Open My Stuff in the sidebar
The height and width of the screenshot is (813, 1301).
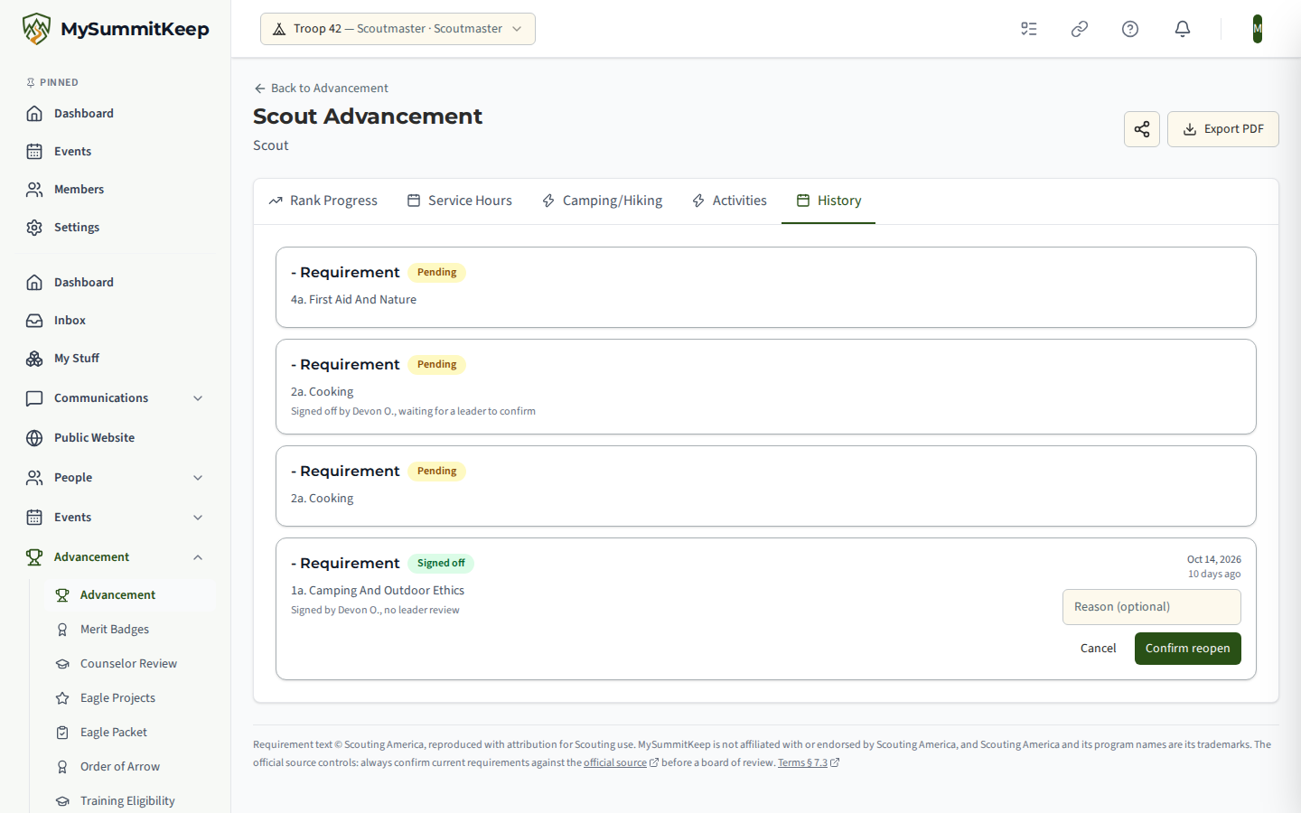tap(116, 359)
